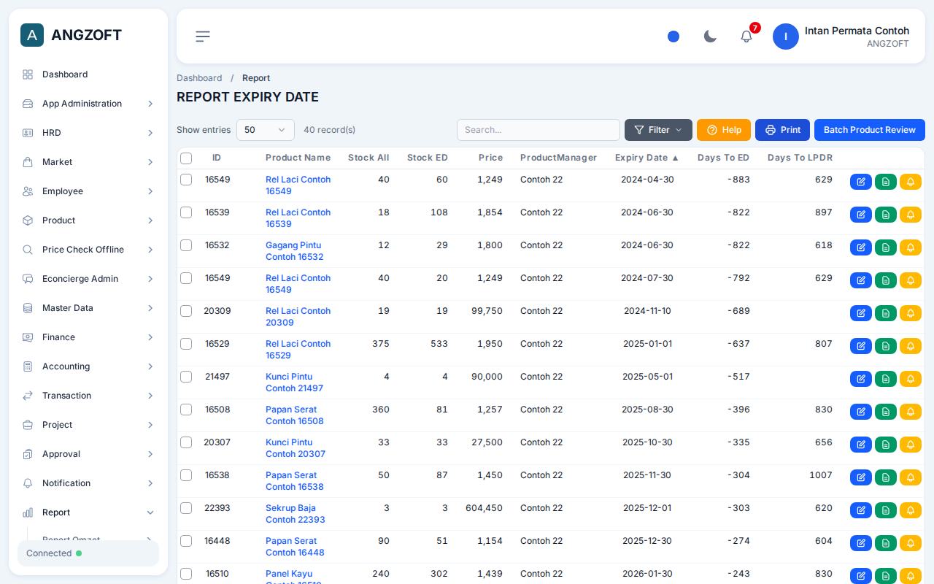Open Dashboard from the sidebar

(x=88, y=74)
